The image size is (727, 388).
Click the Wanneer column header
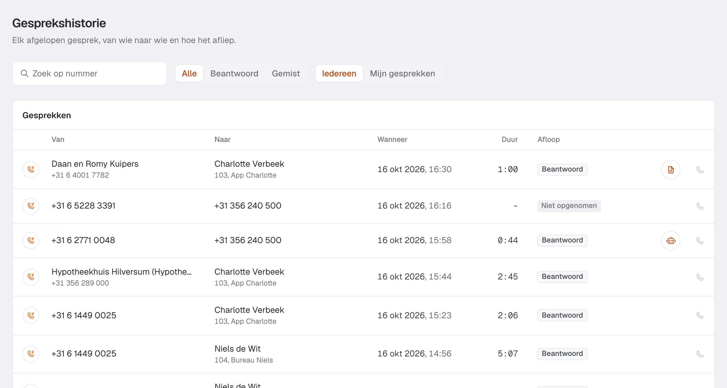[x=392, y=139]
